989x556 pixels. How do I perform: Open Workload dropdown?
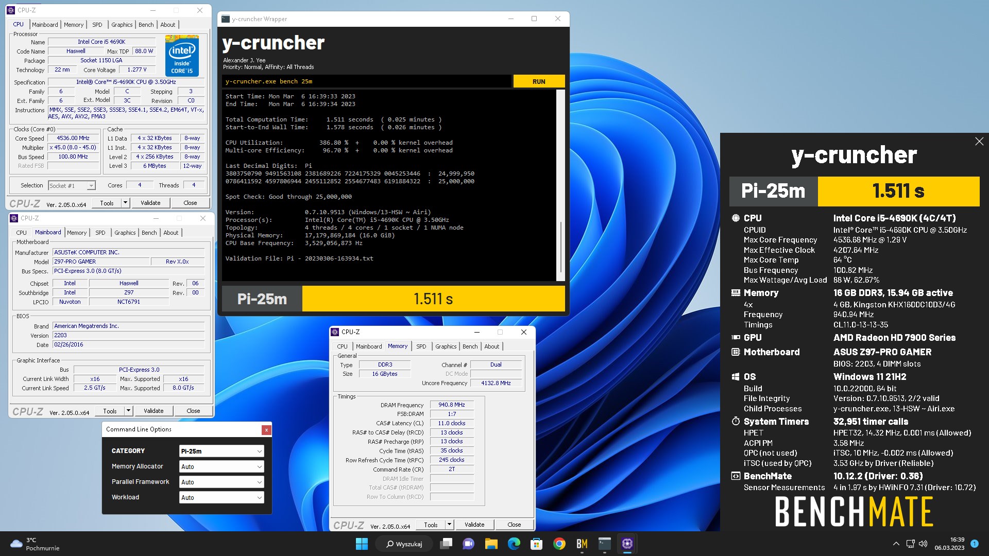221,497
